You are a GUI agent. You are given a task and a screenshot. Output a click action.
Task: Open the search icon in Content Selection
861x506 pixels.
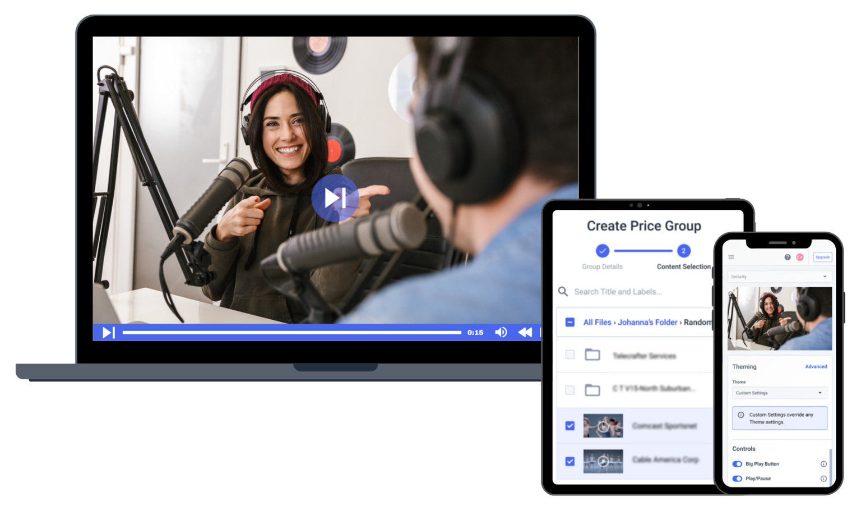563,292
